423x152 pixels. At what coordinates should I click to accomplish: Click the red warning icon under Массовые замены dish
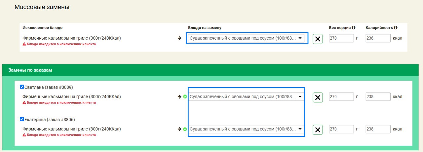pos(24,44)
